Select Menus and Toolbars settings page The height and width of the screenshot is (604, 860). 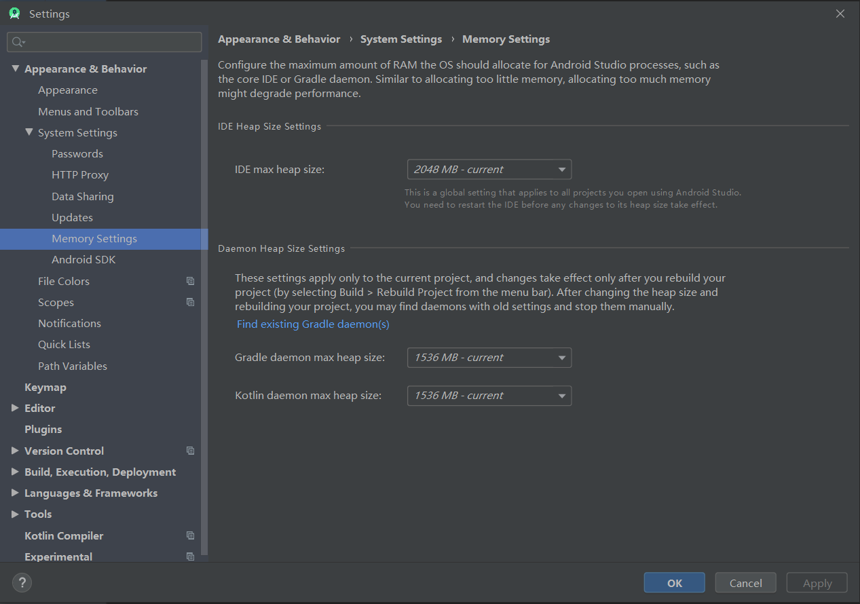tap(88, 111)
